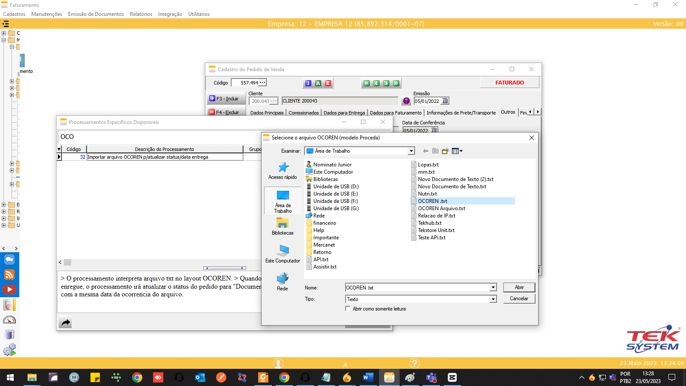The image size is (686, 386).
Task: Open the Manutenções menu
Action: 47,14
